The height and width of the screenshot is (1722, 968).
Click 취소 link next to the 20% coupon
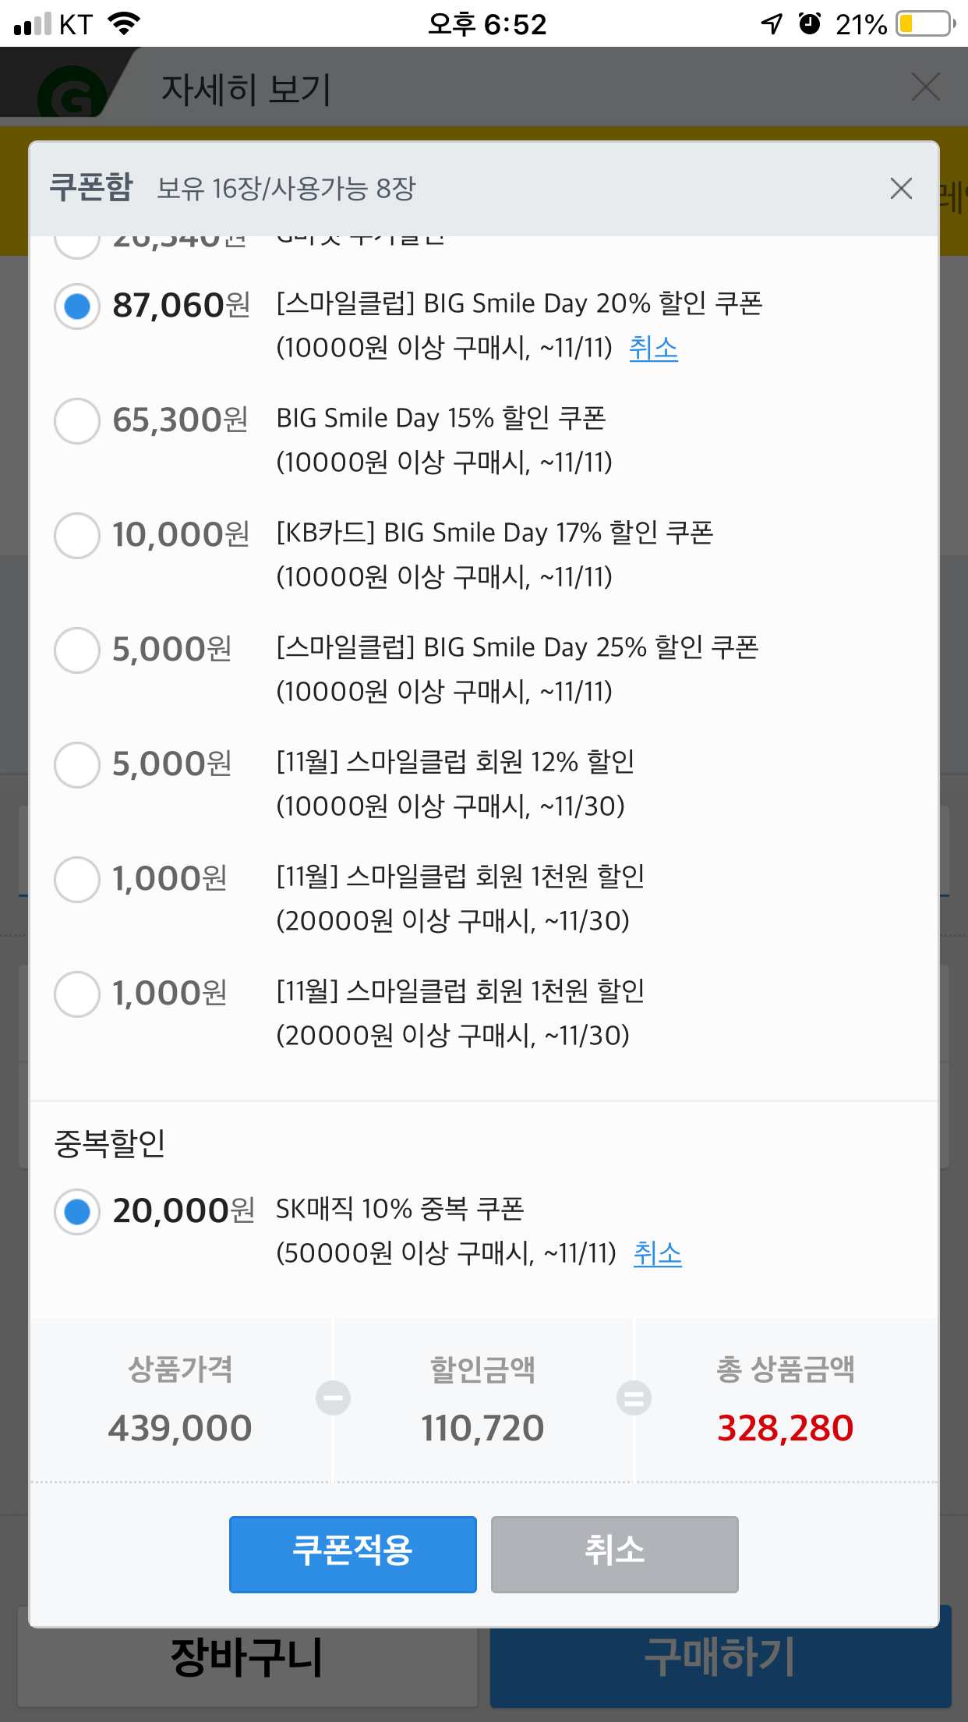click(653, 348)
